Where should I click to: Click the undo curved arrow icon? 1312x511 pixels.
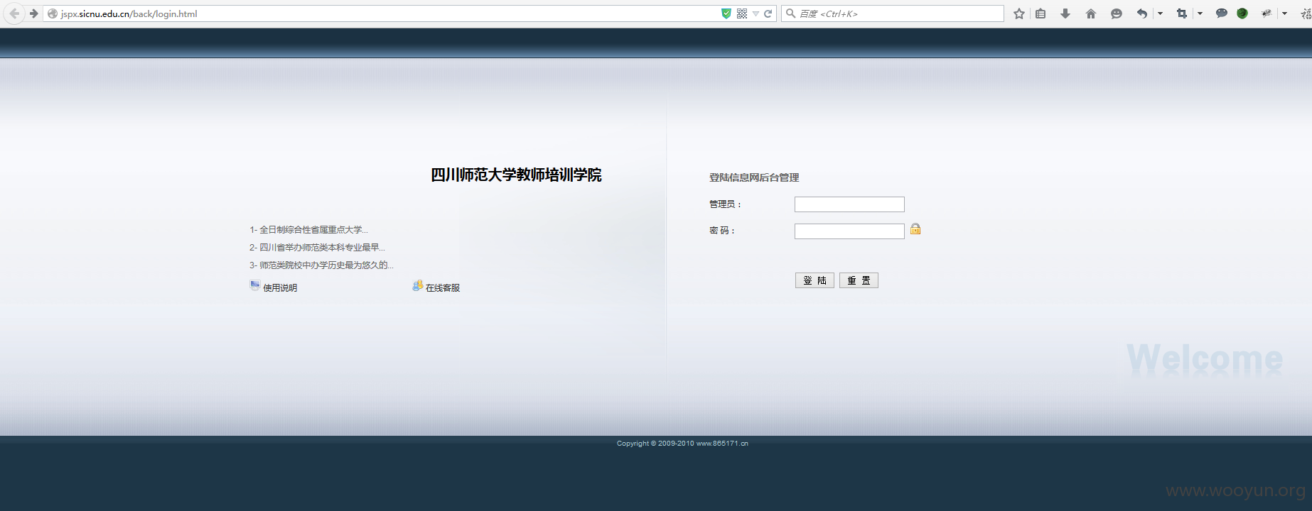1142,13
